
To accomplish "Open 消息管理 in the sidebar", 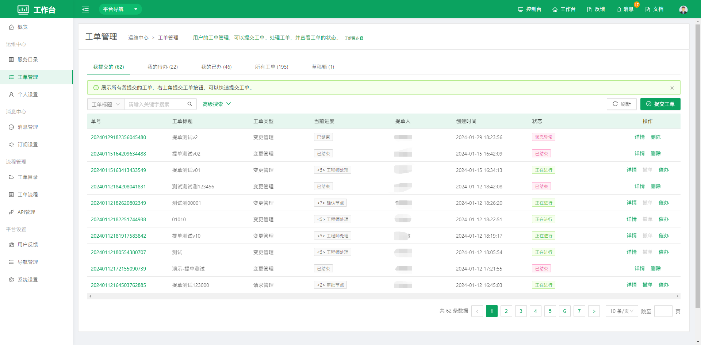I will click(x=37, y=127).
